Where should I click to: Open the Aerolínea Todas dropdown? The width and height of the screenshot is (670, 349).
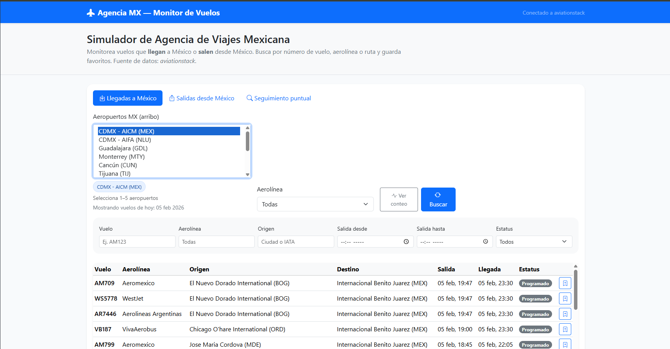click(315, 204)
